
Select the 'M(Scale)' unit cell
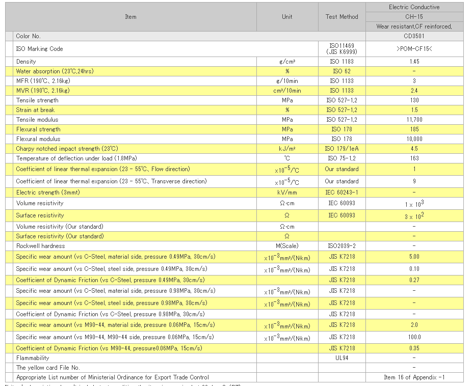287,246
